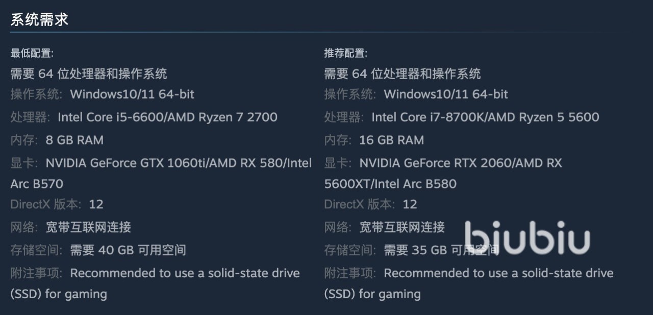Click the 处理器 label under minimum specs
Viewport: 653px width, 315px height.
30,117
